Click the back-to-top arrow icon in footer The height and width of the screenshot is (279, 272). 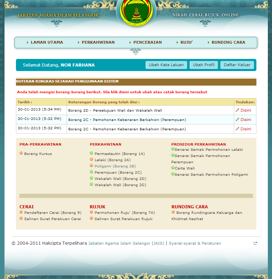click(x=256, y=243)
